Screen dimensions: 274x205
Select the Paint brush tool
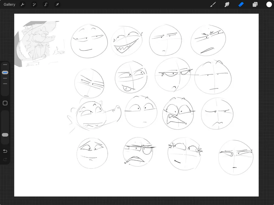pos(213,5)
